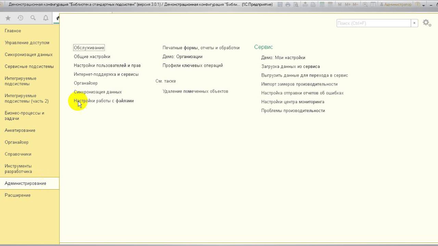
Task: Click the round info icon in title bar
Action: [418, 4]
